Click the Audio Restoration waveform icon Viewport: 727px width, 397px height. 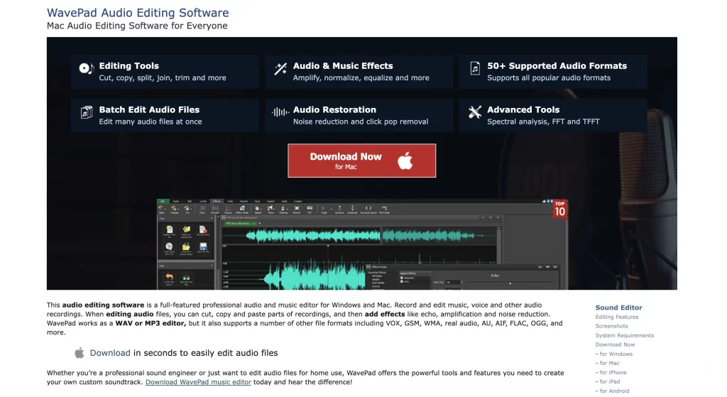pos(280,112)
